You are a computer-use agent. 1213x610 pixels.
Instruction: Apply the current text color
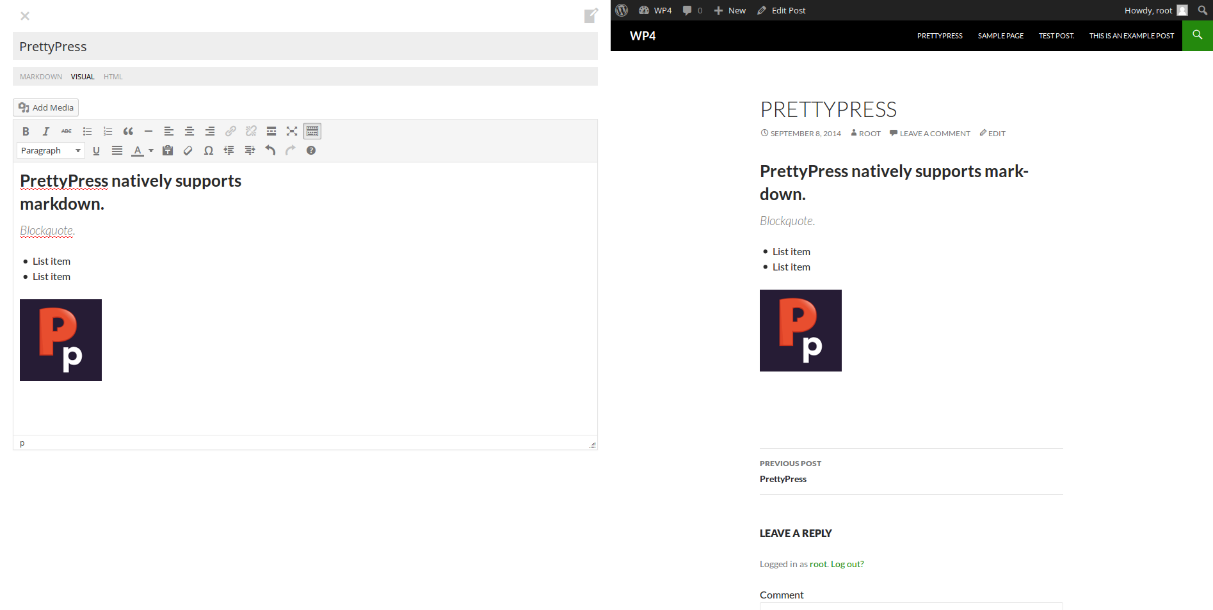click(138, 150)
